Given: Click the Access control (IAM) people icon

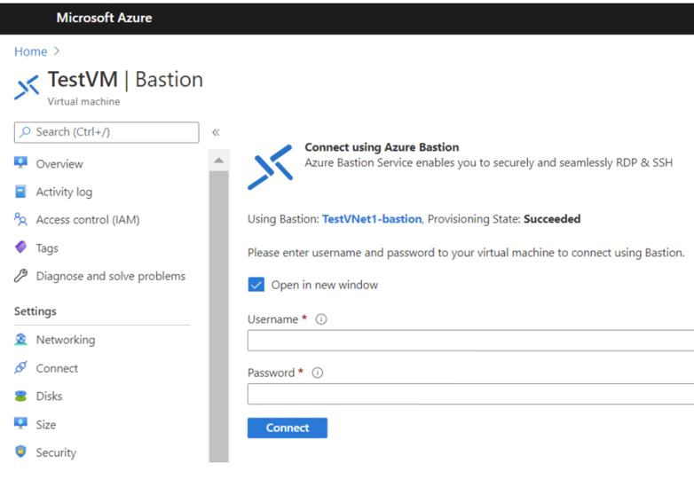Looking at the screenshot, I should point(21,220).
